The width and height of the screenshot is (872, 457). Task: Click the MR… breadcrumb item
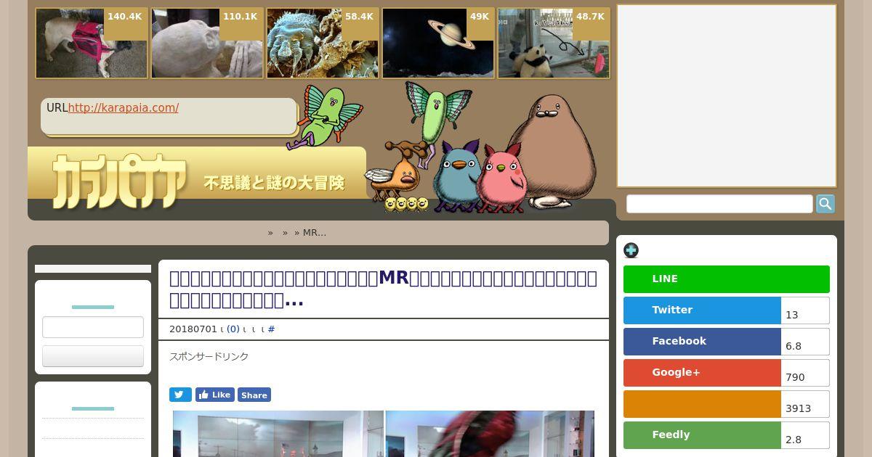[315, 233]
